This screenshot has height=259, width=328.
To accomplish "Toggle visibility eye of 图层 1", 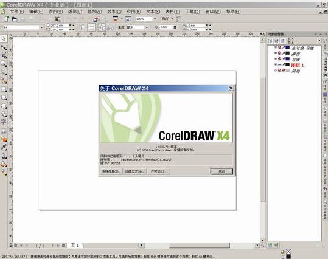I will coord(276,65).
